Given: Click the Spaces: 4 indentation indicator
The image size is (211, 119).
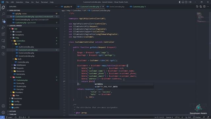Looking at the screenshot, I should tap(169, 117).
